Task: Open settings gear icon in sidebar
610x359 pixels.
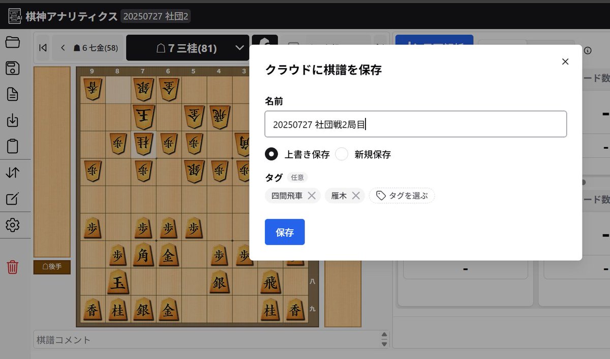Action: tap(12, 225)
